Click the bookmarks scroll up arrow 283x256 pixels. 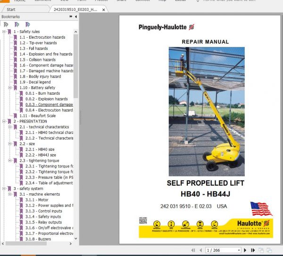tap(76, 32)
